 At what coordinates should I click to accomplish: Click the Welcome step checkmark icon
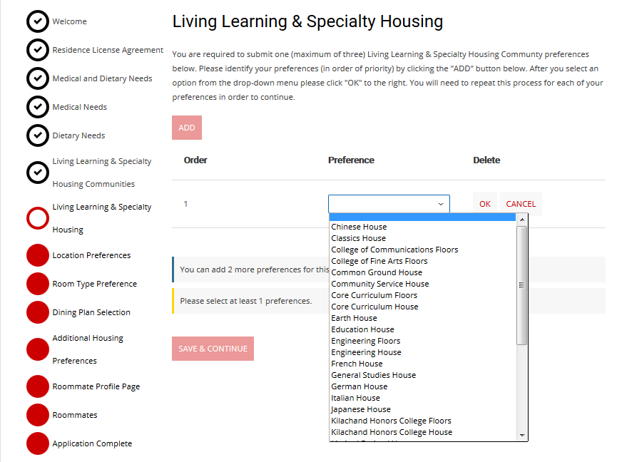click(38, 21)
